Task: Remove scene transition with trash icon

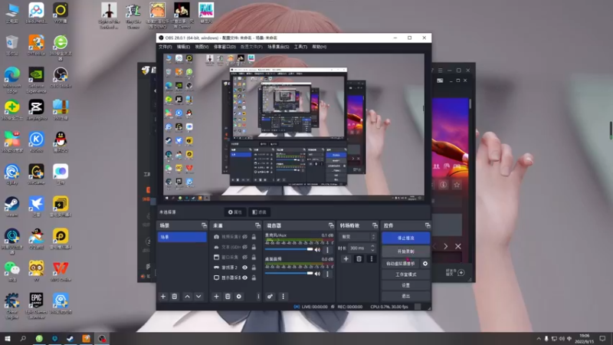Action: tap(359, 259)
